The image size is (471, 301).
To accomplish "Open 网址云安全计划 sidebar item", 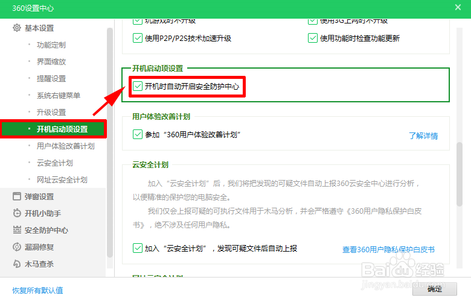I will coord(62,179).
